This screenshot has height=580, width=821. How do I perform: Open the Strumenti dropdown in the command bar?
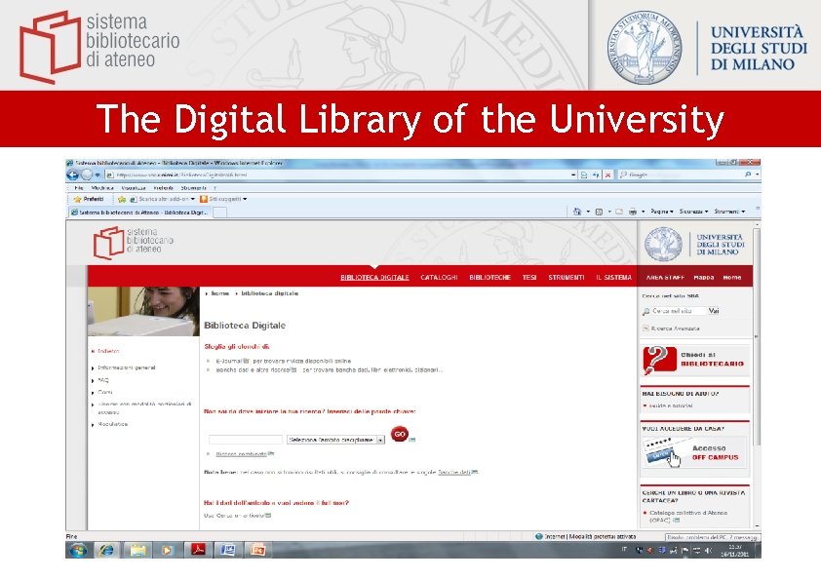tap(729, 212)
